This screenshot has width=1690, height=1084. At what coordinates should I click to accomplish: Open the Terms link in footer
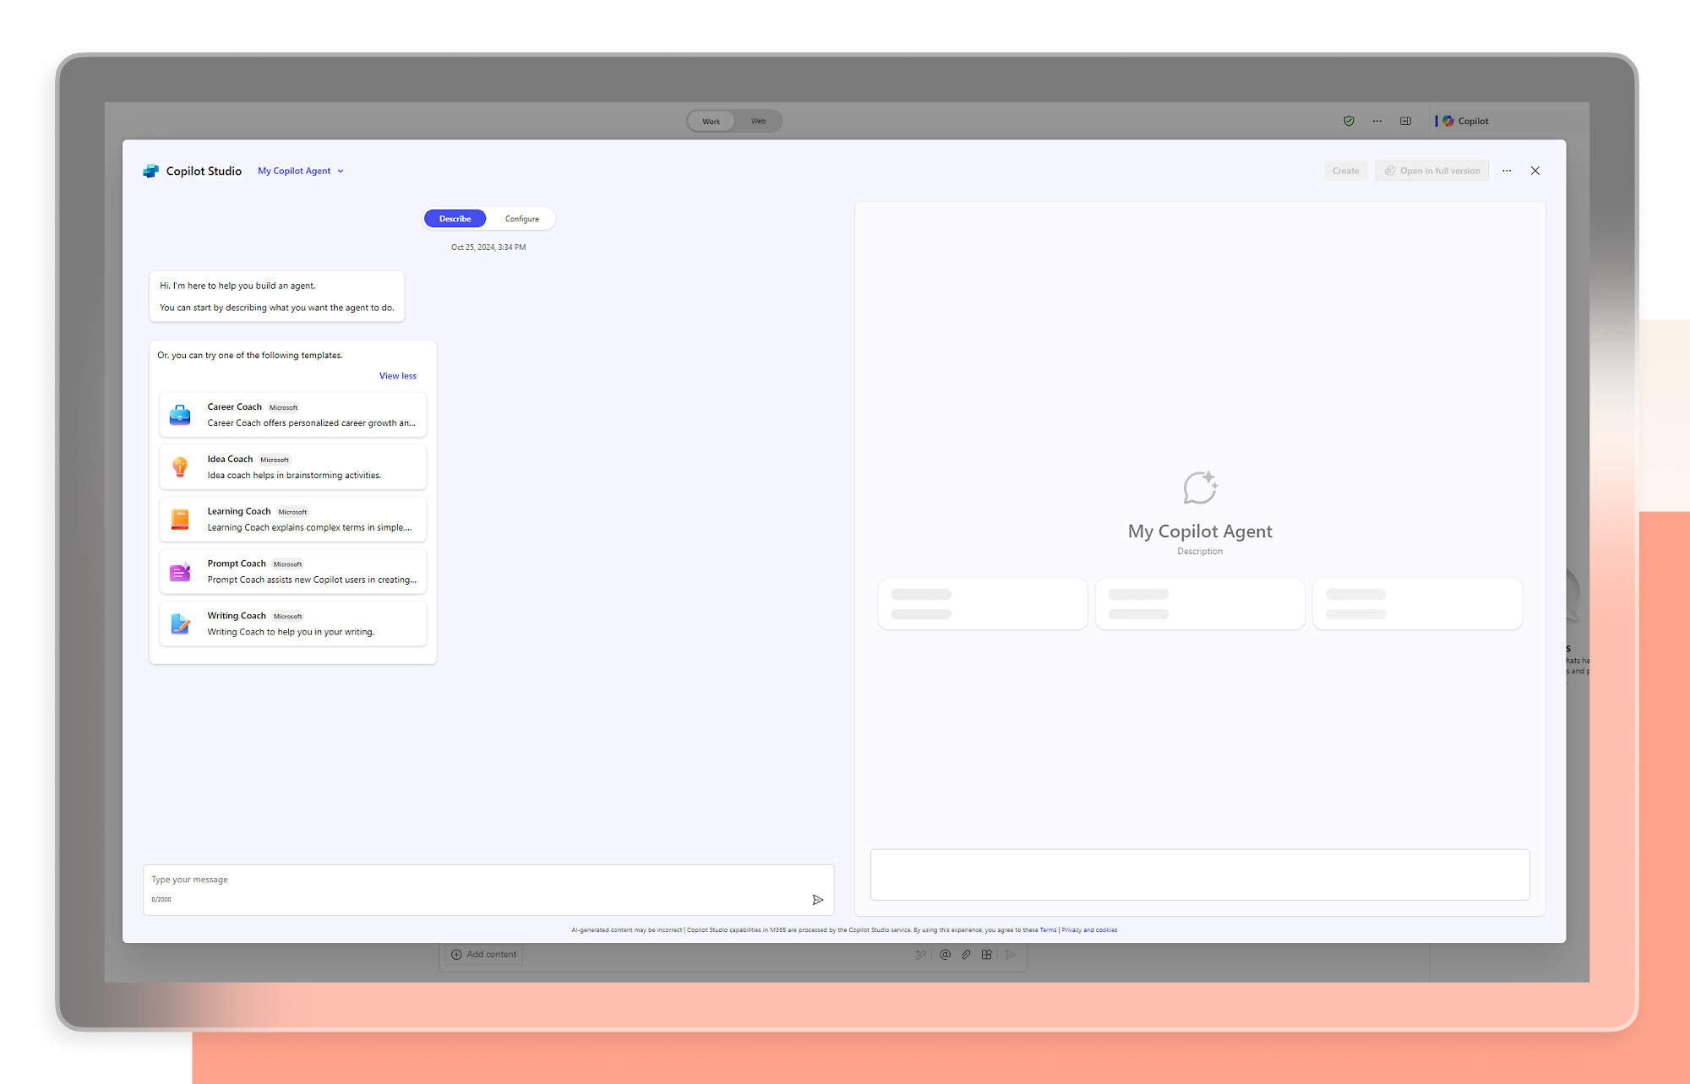[1048, 930]
